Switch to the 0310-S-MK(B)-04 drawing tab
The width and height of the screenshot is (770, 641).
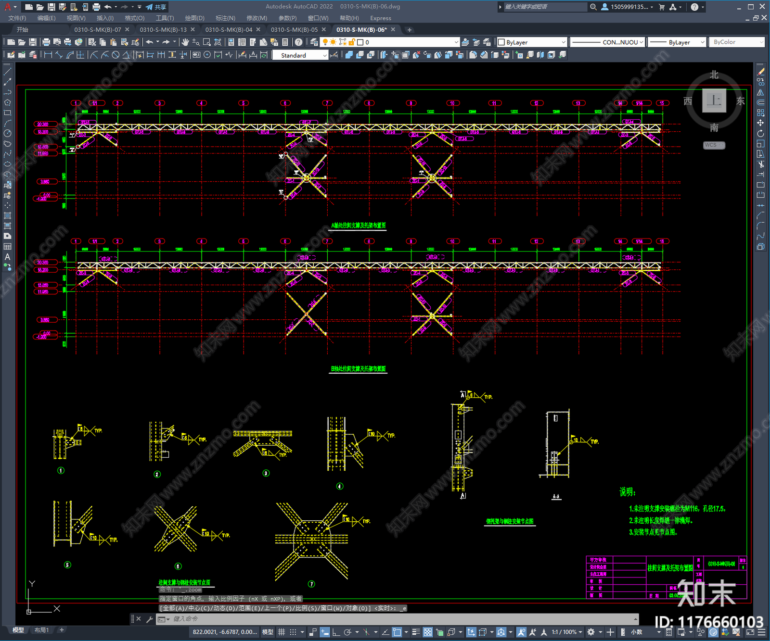[229, 30]
